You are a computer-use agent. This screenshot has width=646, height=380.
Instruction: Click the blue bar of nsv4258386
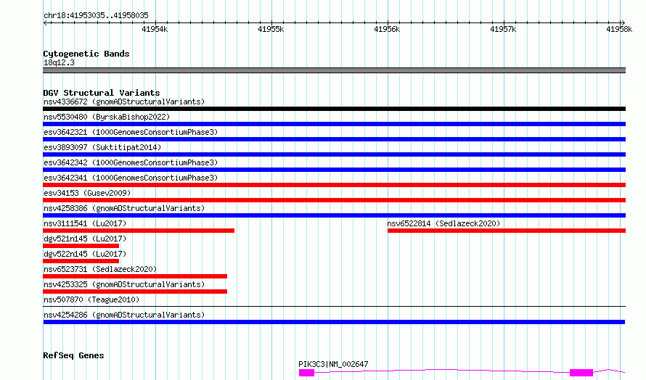coord(334,215)
